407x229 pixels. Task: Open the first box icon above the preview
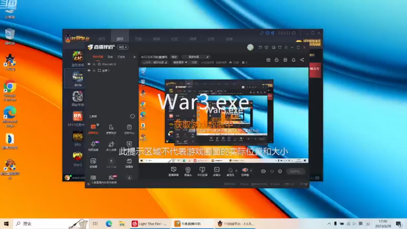tap(269, 60)
